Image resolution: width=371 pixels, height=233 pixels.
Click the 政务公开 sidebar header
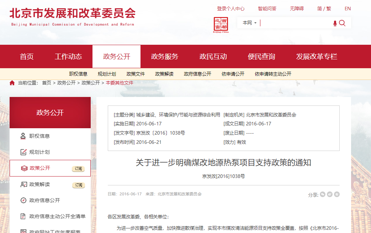(50, 113)
